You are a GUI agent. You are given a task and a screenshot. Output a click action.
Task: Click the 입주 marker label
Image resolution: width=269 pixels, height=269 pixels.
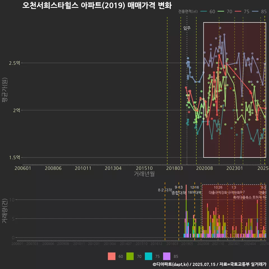[187, 28]
